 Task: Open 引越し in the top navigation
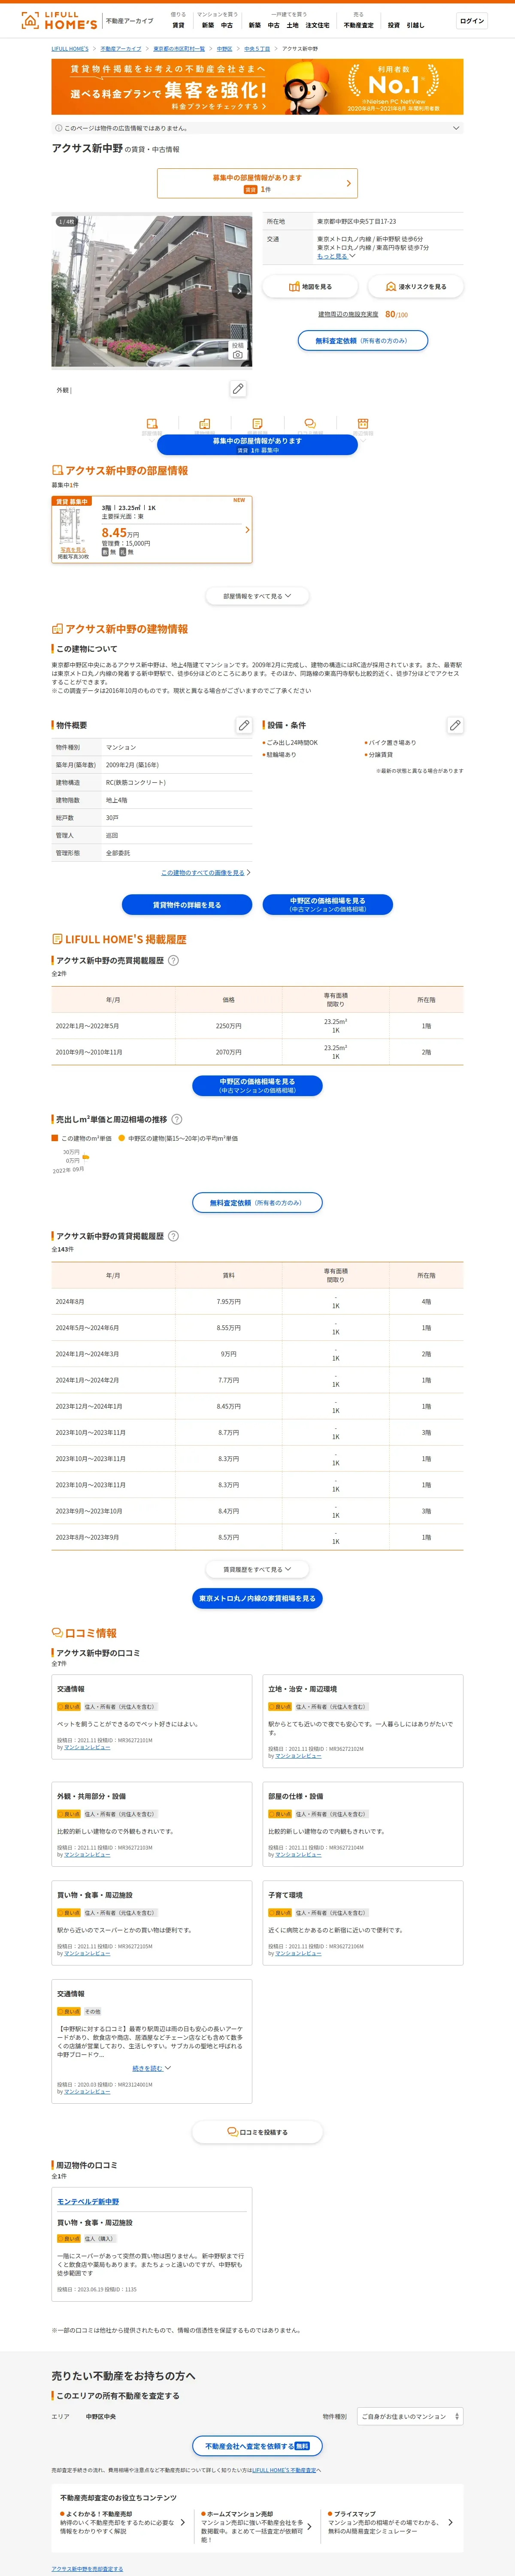coord(415,25)
